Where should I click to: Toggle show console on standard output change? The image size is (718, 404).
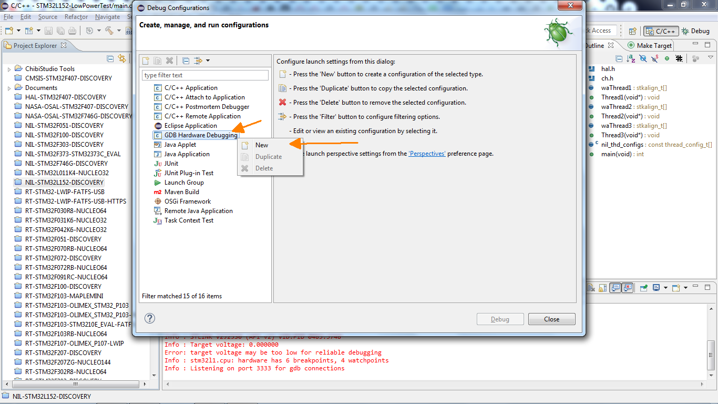click(616, 288)
